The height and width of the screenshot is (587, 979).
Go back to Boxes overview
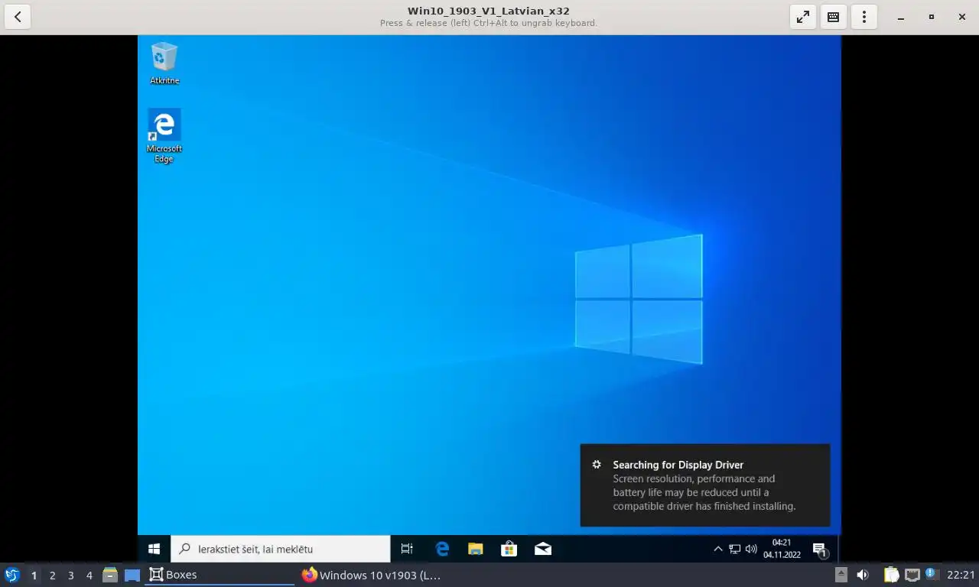pyautogui.click(x=18, y=17)
